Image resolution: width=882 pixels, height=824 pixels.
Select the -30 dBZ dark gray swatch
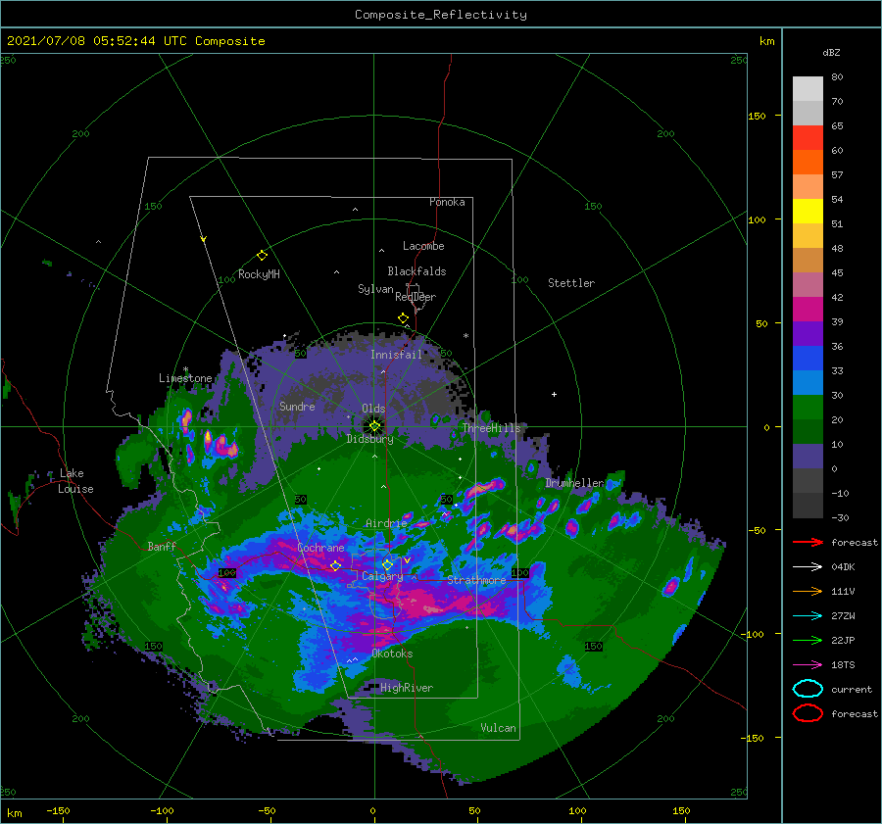(808, 505)
